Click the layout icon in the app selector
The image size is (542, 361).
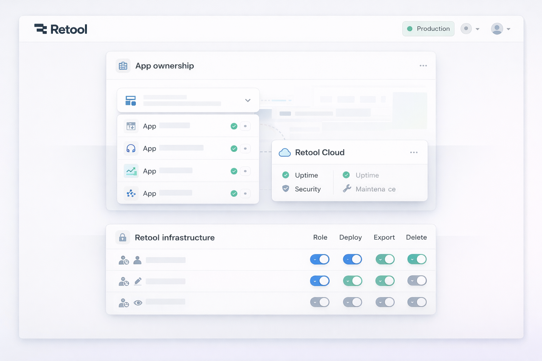pos(131,100)
